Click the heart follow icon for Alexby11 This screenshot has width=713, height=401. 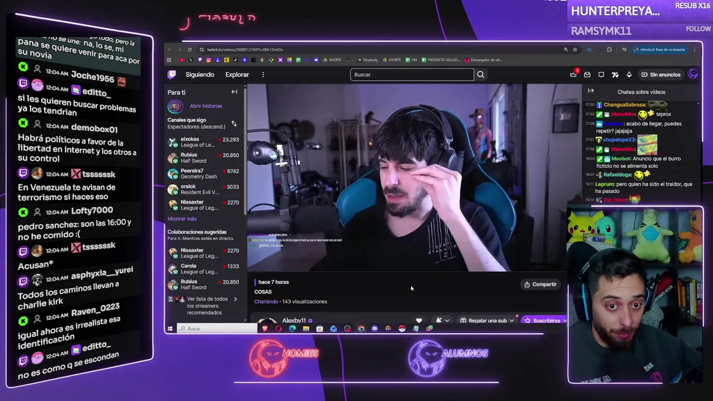click(x=419, y=321)
